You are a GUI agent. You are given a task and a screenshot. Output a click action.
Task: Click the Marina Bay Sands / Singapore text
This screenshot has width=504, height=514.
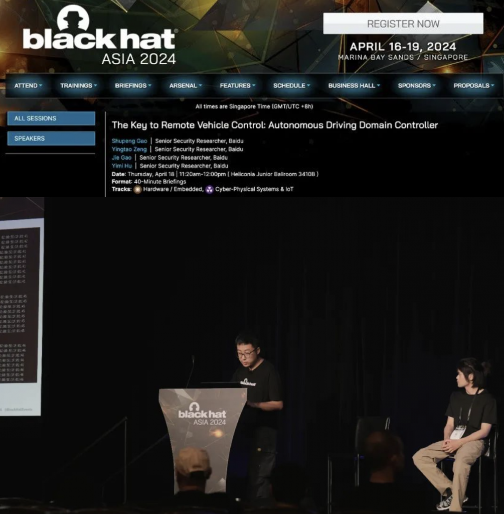click(403, 57)
